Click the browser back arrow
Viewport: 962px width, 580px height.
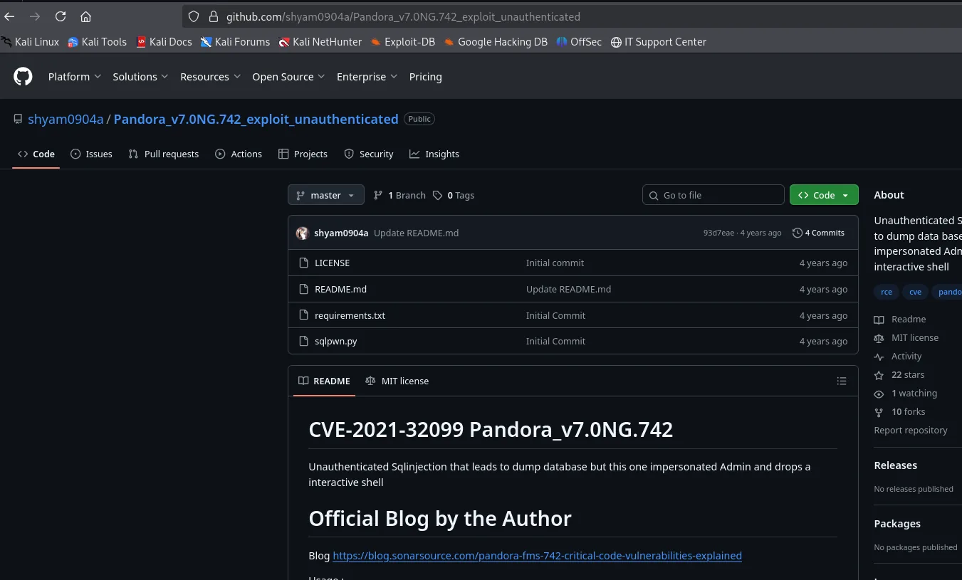9,16
